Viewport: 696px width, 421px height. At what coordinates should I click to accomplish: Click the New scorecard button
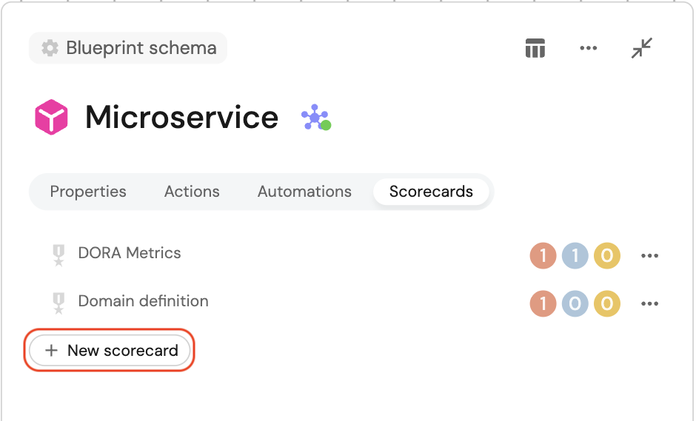110,350
